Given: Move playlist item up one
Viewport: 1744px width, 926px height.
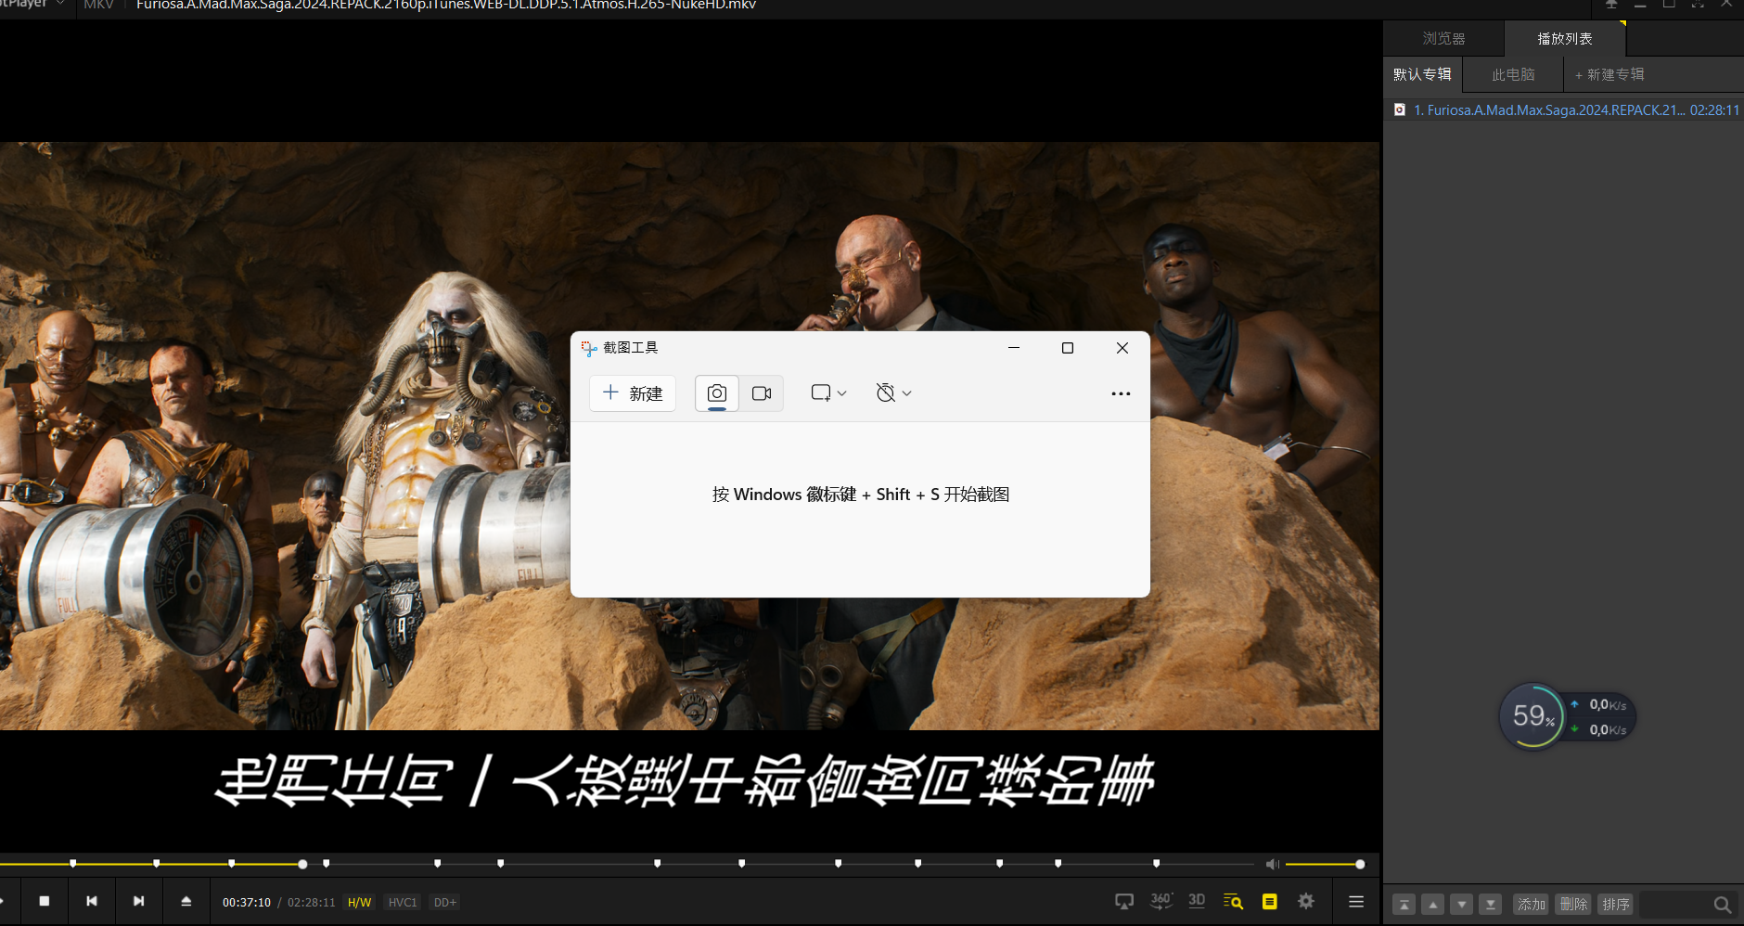Looking at the screenshot, I should coord(1433,904).
